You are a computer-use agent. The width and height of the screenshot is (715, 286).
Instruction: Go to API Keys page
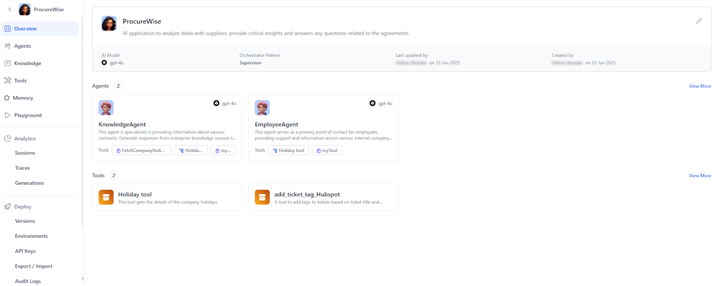click(26, 251)
